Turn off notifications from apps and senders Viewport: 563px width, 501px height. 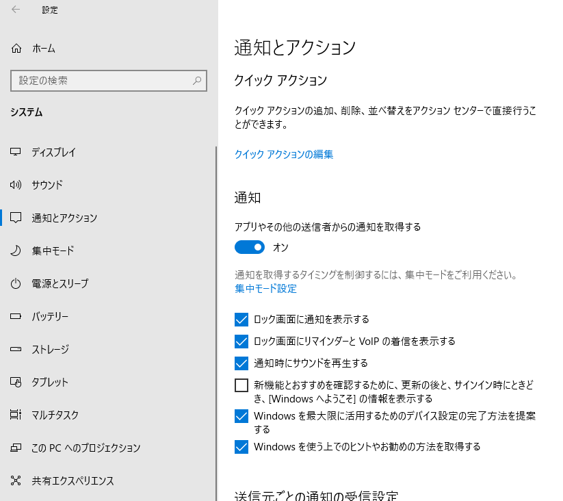coord(249,247)
